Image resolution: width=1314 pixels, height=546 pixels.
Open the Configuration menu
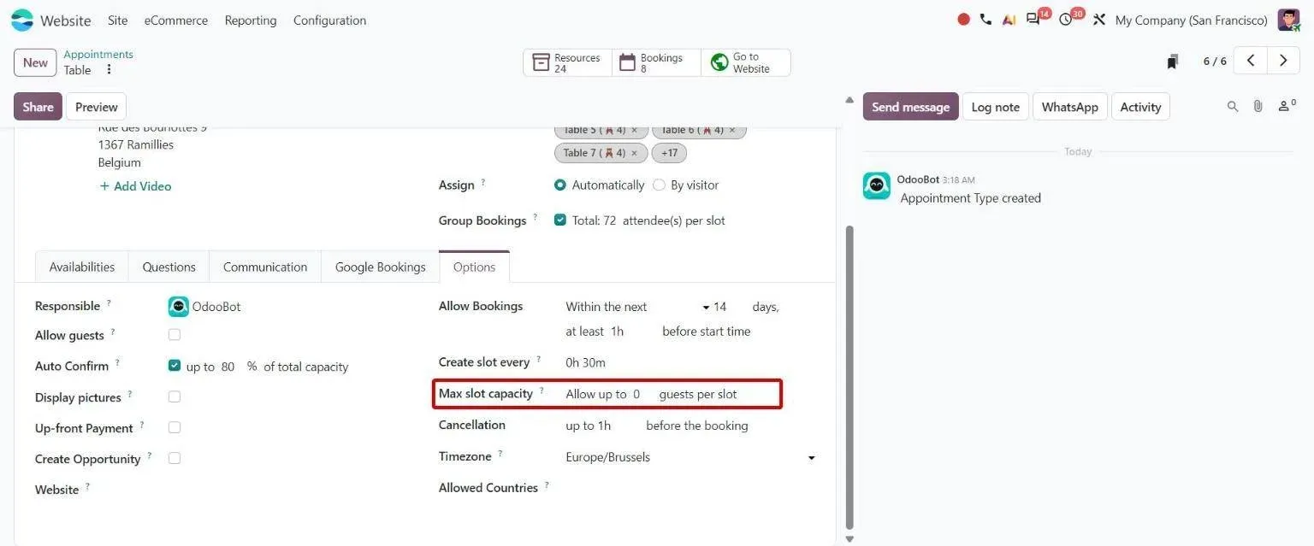[x=329, y=20]
